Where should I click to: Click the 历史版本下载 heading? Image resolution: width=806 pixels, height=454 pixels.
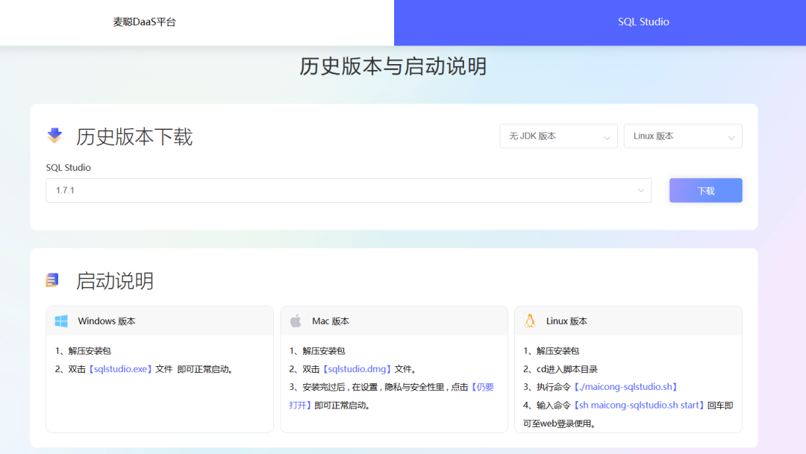coord(134,136)
